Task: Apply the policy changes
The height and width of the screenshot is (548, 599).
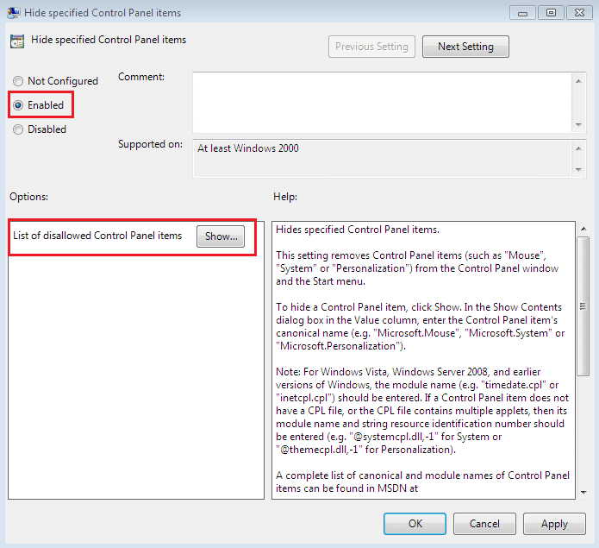Action: (554, 524)
